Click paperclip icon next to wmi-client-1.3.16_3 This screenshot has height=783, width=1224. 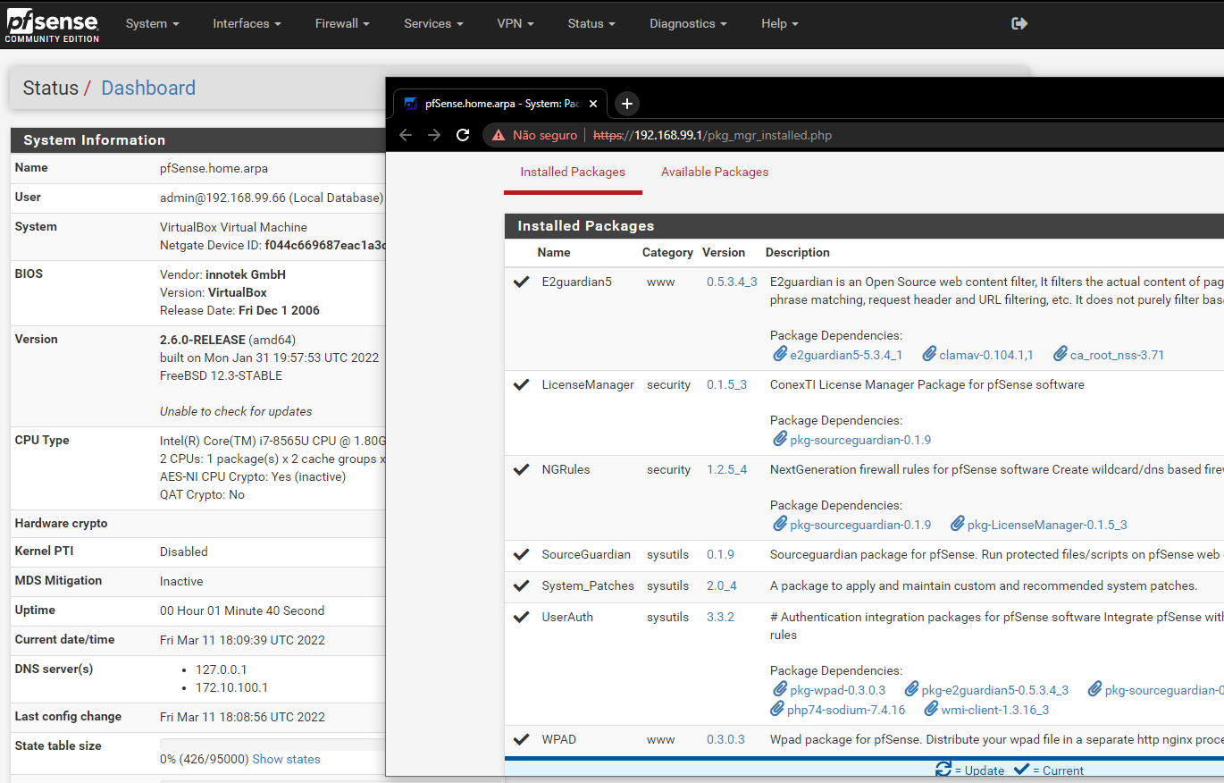930,709
